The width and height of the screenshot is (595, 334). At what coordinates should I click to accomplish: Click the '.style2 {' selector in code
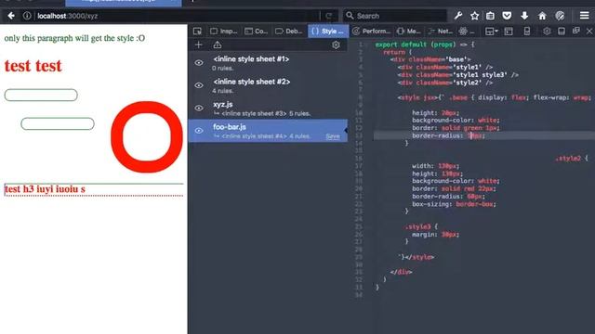pyautogui.click(x=572, y=159)
